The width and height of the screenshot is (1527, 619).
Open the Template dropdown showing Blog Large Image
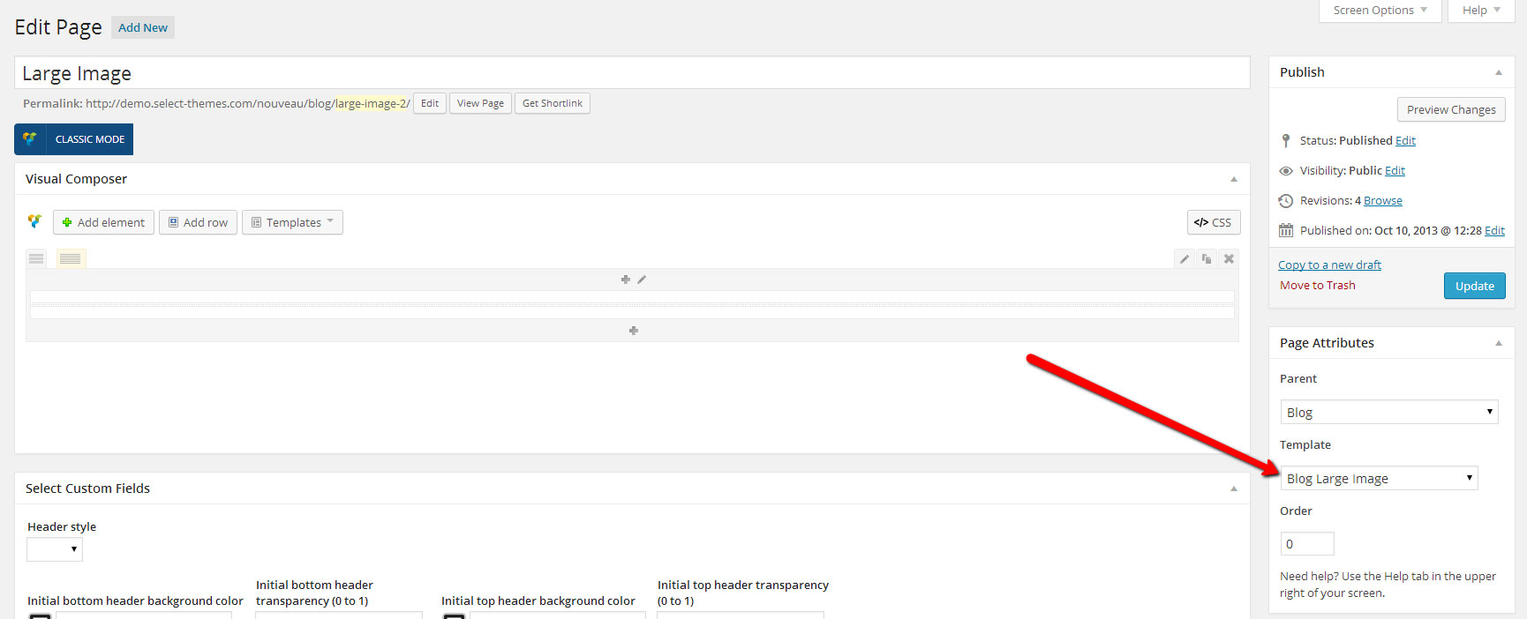(x=1379, y=478)
